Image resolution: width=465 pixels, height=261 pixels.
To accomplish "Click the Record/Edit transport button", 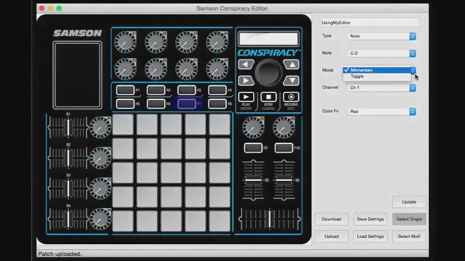I will [x=291, y=97].
